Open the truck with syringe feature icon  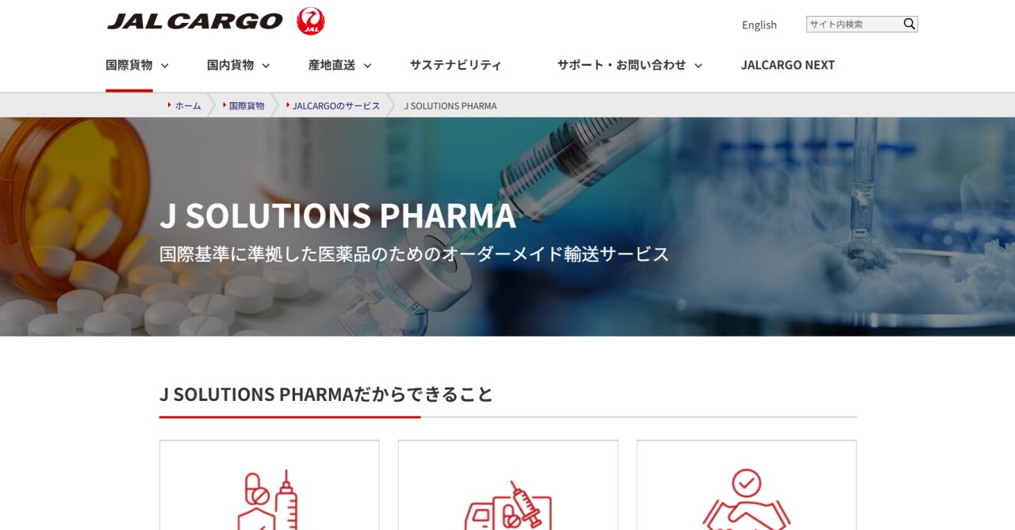pyautogui.click(x=507, y=504)
